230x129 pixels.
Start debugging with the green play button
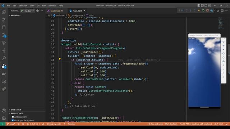[22, 11]
